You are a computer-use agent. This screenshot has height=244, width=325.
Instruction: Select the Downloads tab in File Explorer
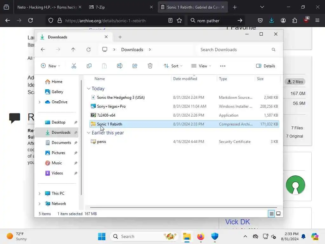pyautogui.click(x=75, y=37)
